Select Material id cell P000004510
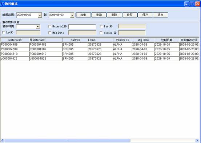 (15, 54)
